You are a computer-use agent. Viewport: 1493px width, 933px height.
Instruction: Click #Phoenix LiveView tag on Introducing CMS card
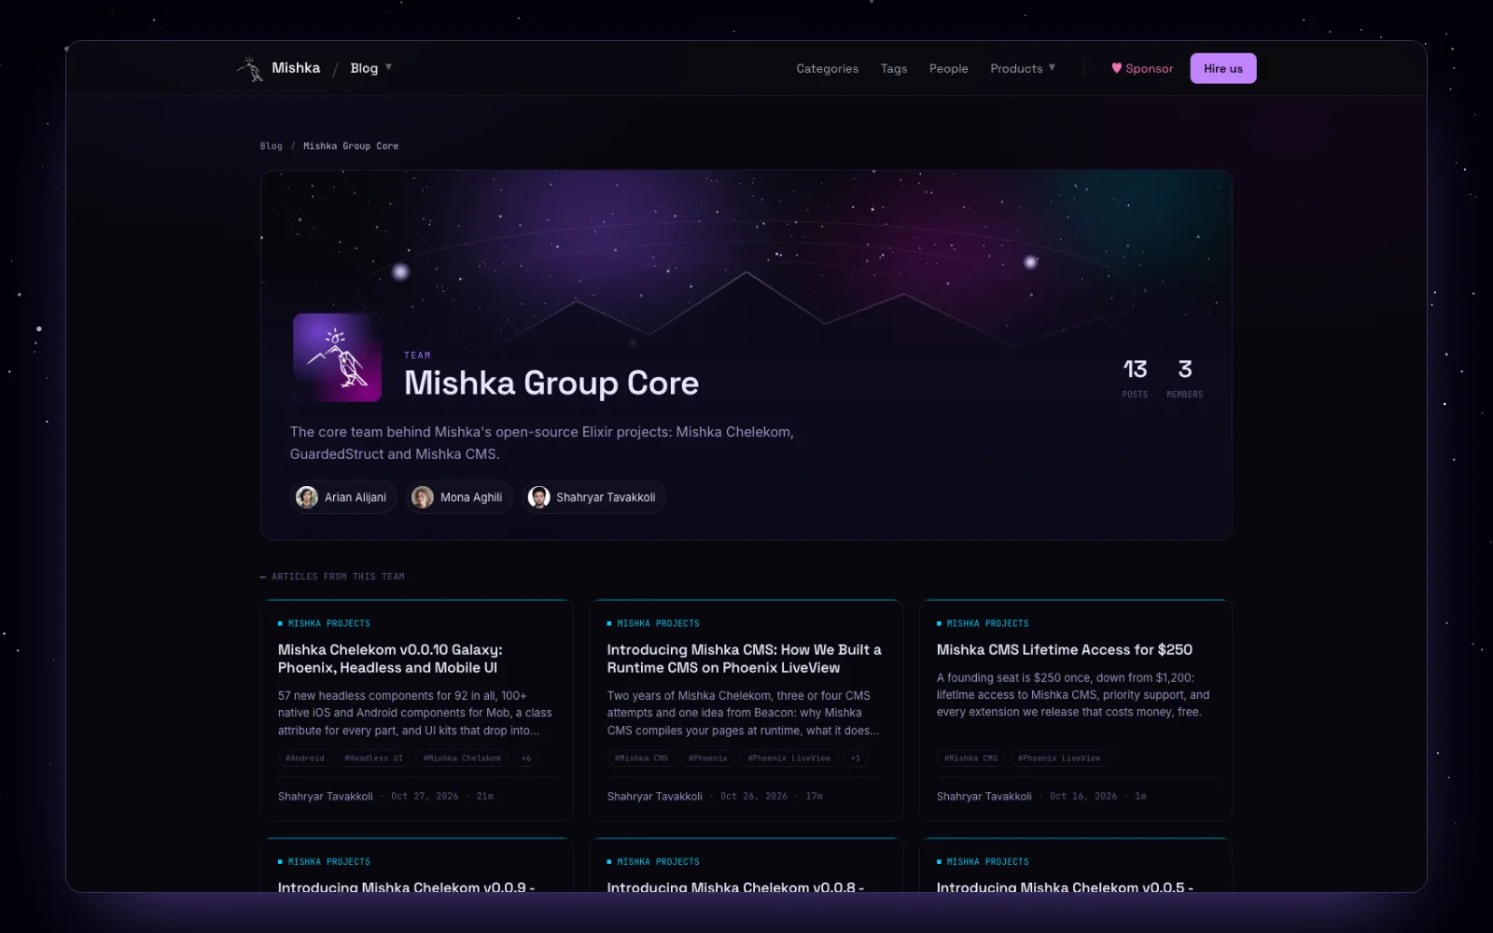[788, 759]
